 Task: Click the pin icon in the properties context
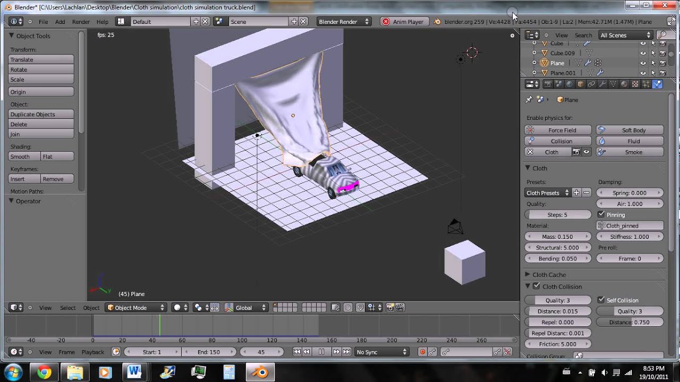[529, 99]
